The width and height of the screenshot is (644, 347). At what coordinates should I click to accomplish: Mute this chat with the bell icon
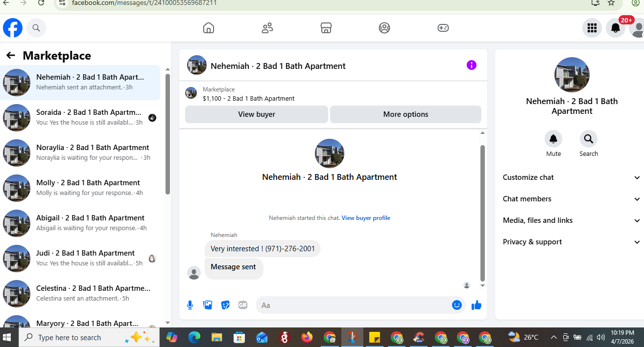pyautogui.click(x=553, y=139)
